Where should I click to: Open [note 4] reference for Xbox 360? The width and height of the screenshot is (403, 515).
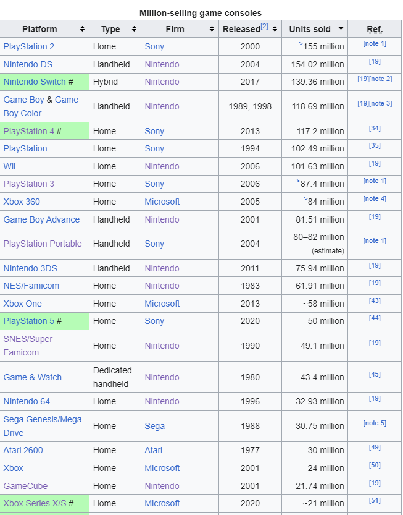tap(375, 198)
